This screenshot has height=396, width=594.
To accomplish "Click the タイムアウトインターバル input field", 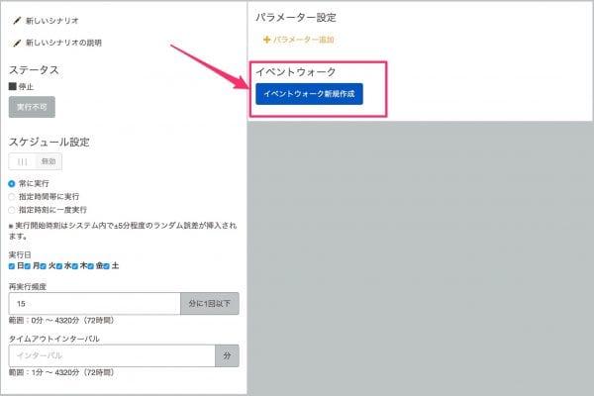I will coord(112,355).
